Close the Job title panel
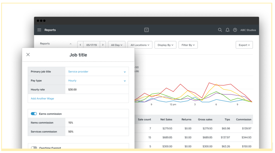The width and height of the screenshot is (275, 153). point(28,55)
